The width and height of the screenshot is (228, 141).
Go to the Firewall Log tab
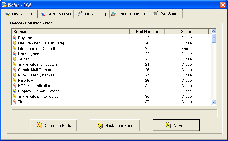coord(92,14)
